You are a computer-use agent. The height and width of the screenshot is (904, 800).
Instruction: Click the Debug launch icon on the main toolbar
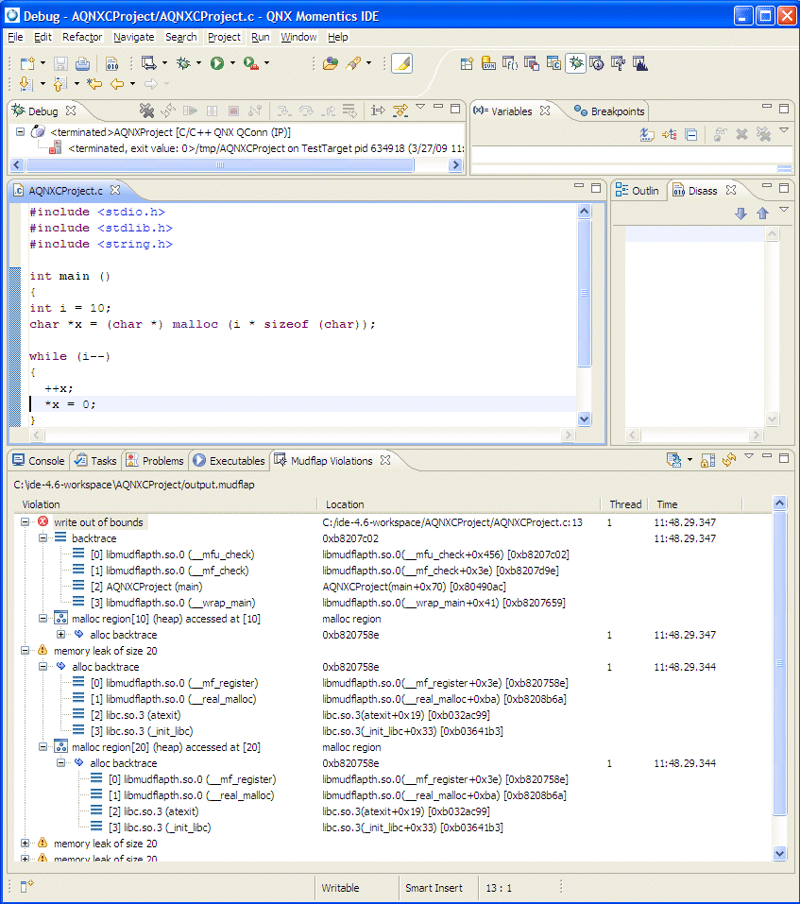coord(183,62)
